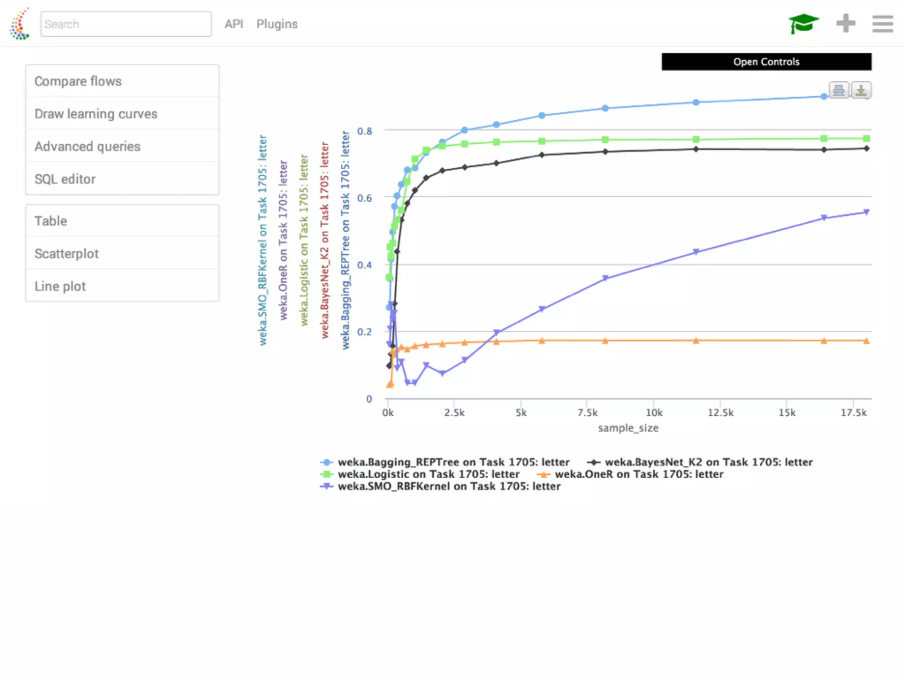
Task: Hide the weka.Logistic legend series
Action: coord(428,474)
